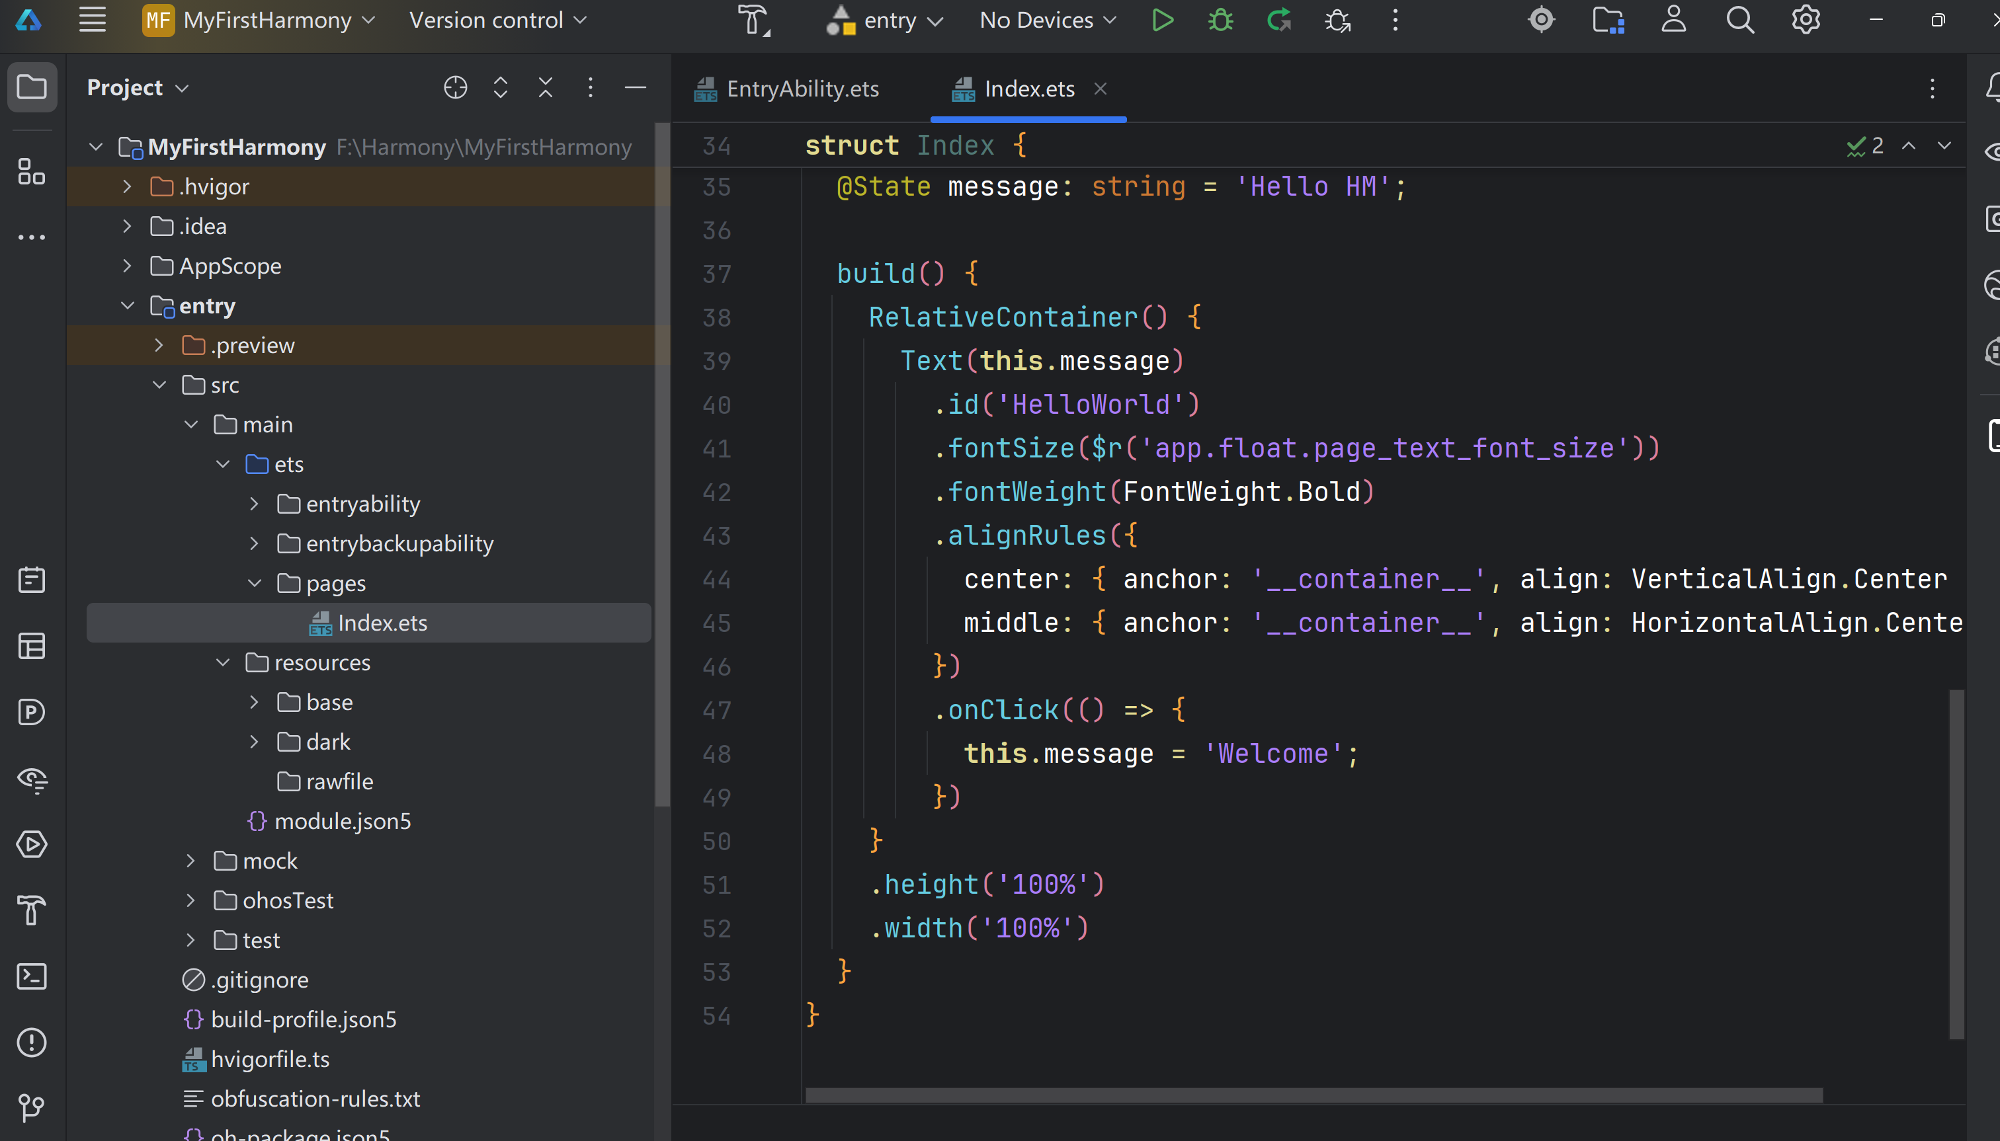This screenshot has height=1141, width=2000.
Task: Expand the .idea folder
Action: coord(127,227)
